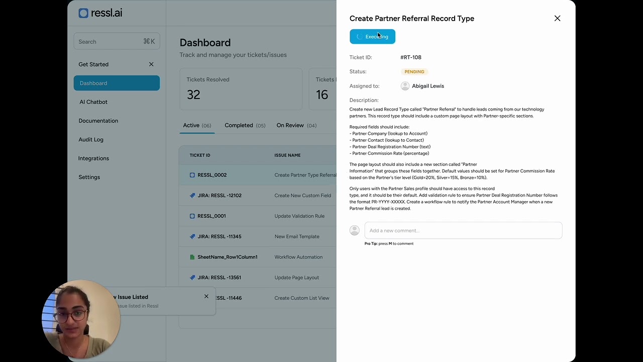643x362 pixels.
Task: Switch to the On Review tab
Action: click(296, 125)
